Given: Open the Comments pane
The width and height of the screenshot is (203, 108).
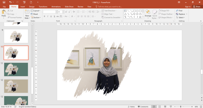Looking at the screenshot, I should (x=143, y=107).
